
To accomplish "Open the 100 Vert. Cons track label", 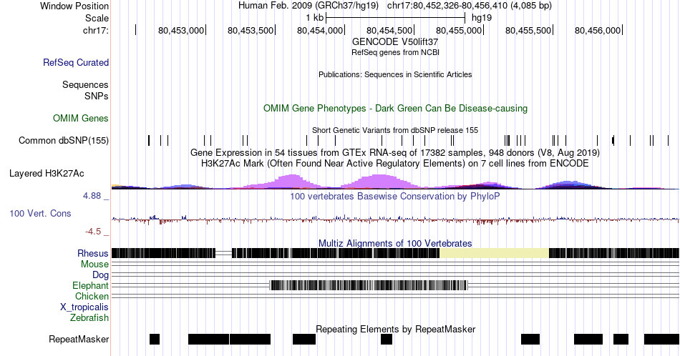I will (40, 213).
